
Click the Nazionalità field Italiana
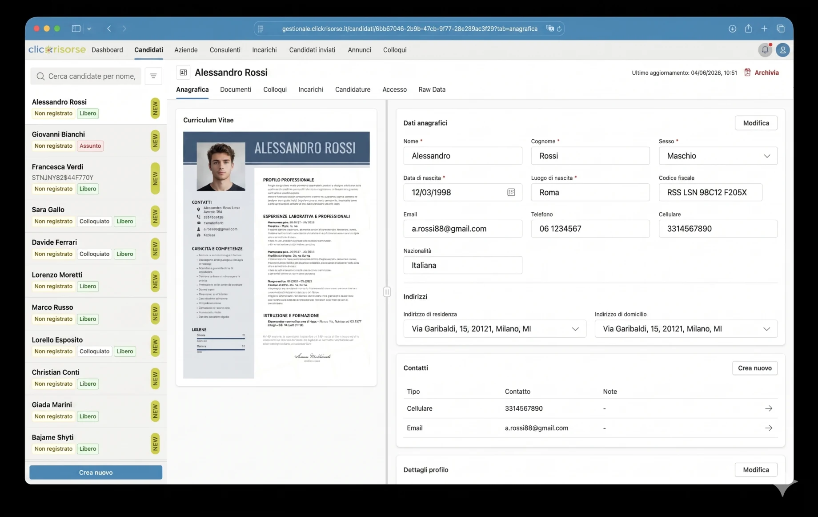click(x=463, y=265)
